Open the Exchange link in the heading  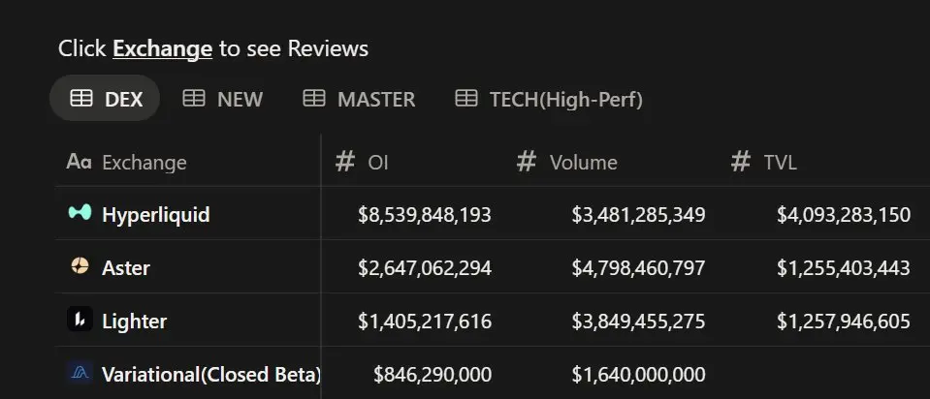click(163, 48)
